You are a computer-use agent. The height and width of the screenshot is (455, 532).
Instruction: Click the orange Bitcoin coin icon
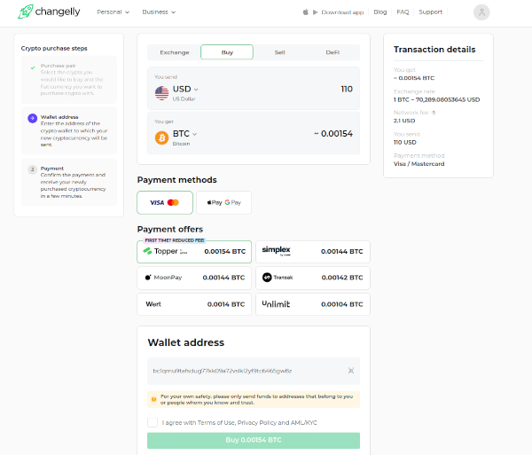[x=162, y=137]
